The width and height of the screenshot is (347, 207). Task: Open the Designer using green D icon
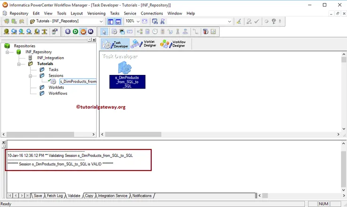pyautogui.click(x=76, y=31)
